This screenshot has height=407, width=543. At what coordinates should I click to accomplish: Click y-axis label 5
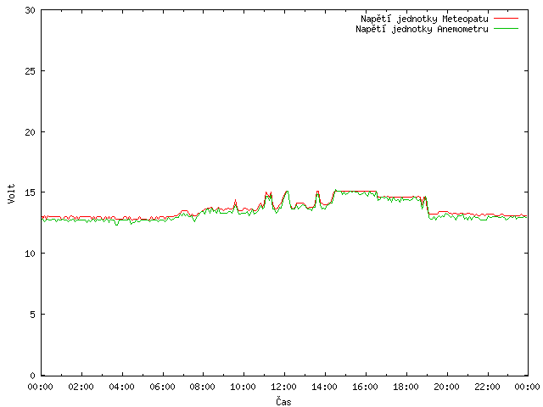33,315
